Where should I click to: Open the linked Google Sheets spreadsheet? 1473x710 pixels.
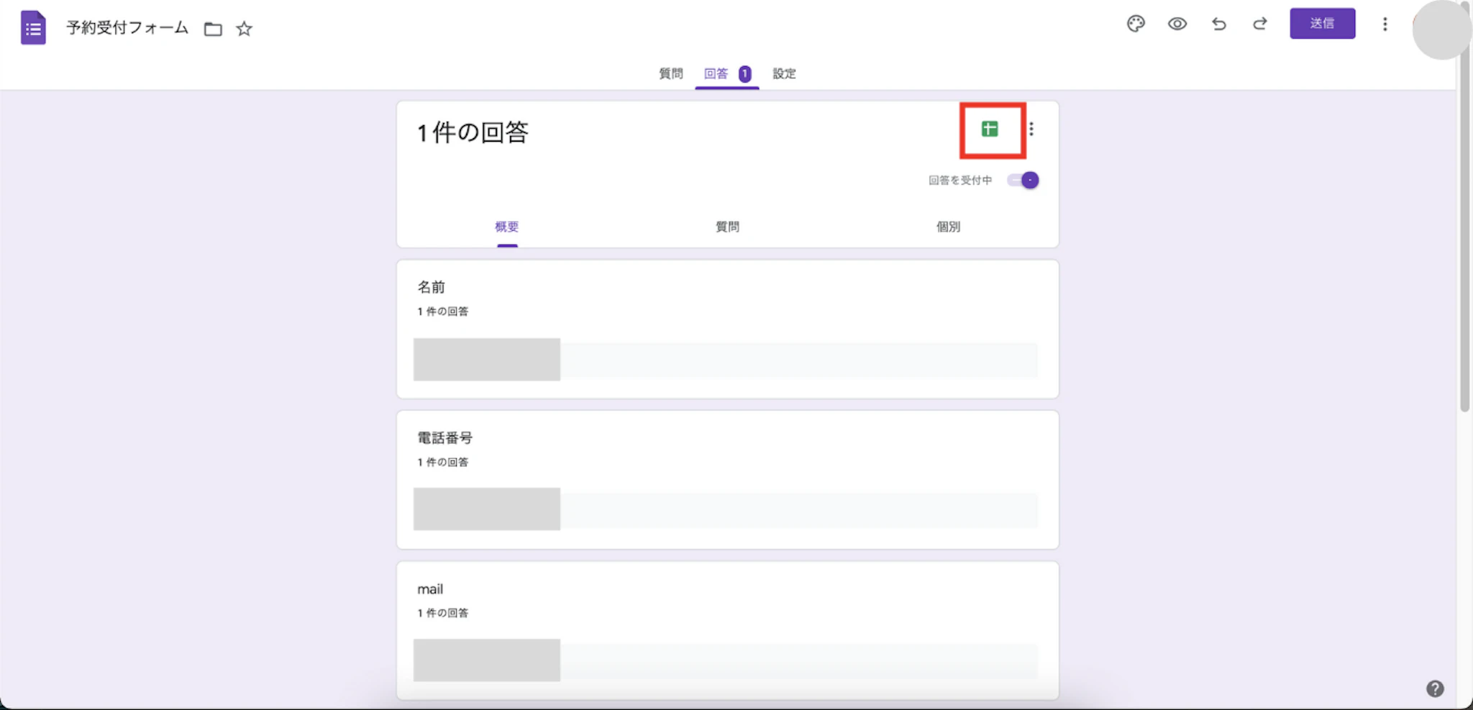992,129
